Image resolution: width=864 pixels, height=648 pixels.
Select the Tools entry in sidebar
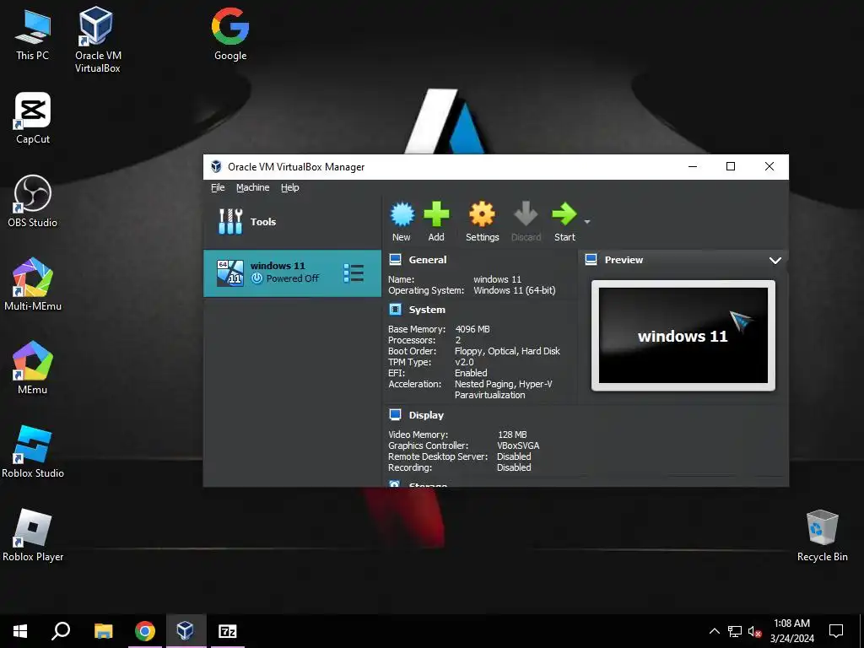(x=292, y=222)
